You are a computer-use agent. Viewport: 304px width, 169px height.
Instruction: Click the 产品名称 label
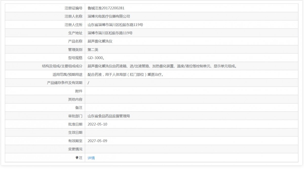(75, 41)
